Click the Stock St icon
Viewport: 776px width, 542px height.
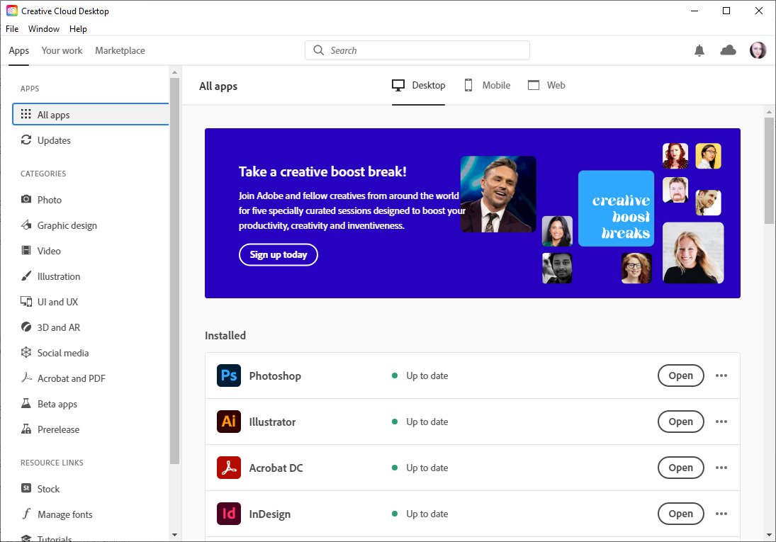click(x=26, y=488)
